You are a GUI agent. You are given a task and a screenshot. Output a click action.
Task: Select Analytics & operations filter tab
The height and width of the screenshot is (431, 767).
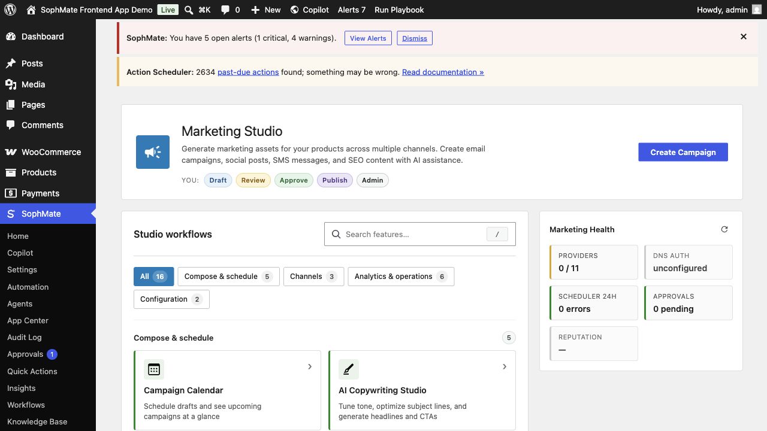401,277
